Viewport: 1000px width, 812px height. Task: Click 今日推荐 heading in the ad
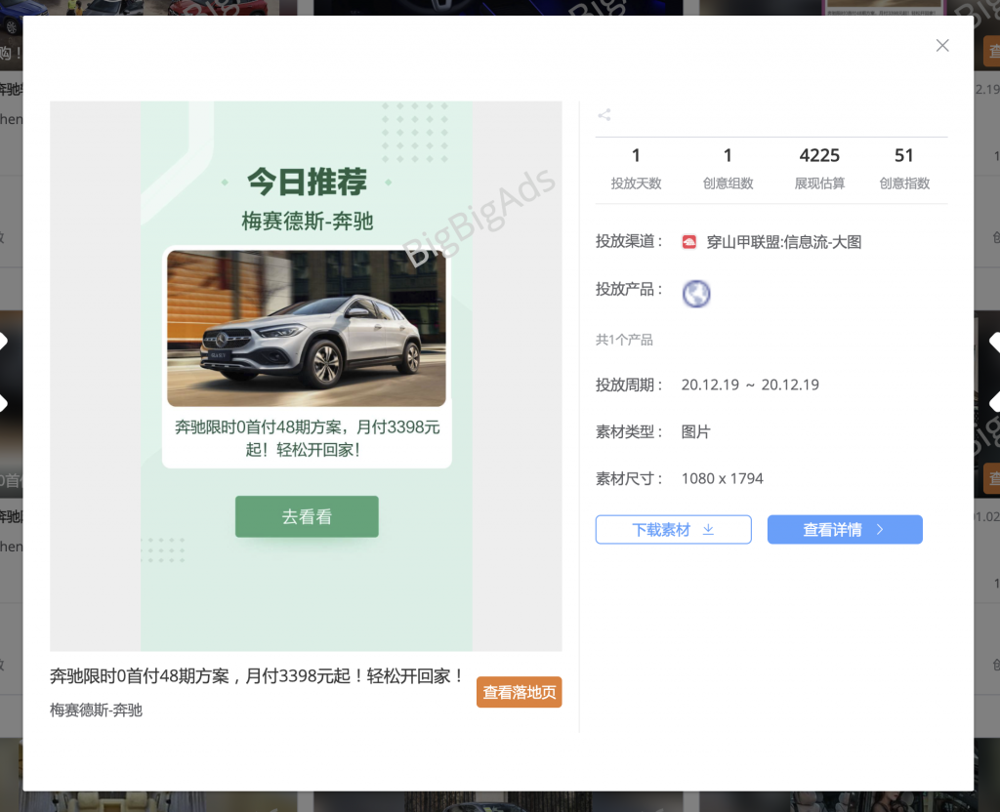point(307,182)
